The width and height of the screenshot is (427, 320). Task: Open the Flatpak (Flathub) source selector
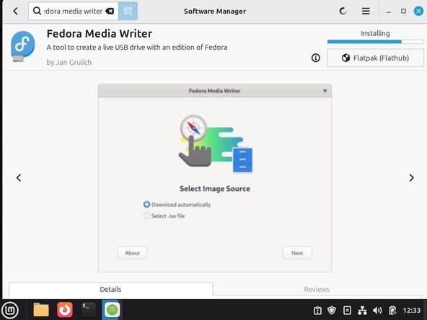click(375, 58)
